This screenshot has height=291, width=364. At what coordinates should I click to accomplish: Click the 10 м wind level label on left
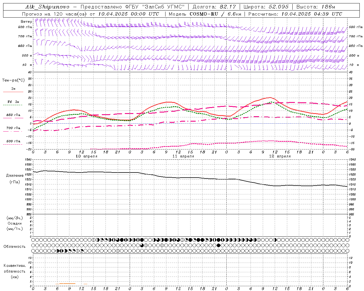click(x=27, y=65)
